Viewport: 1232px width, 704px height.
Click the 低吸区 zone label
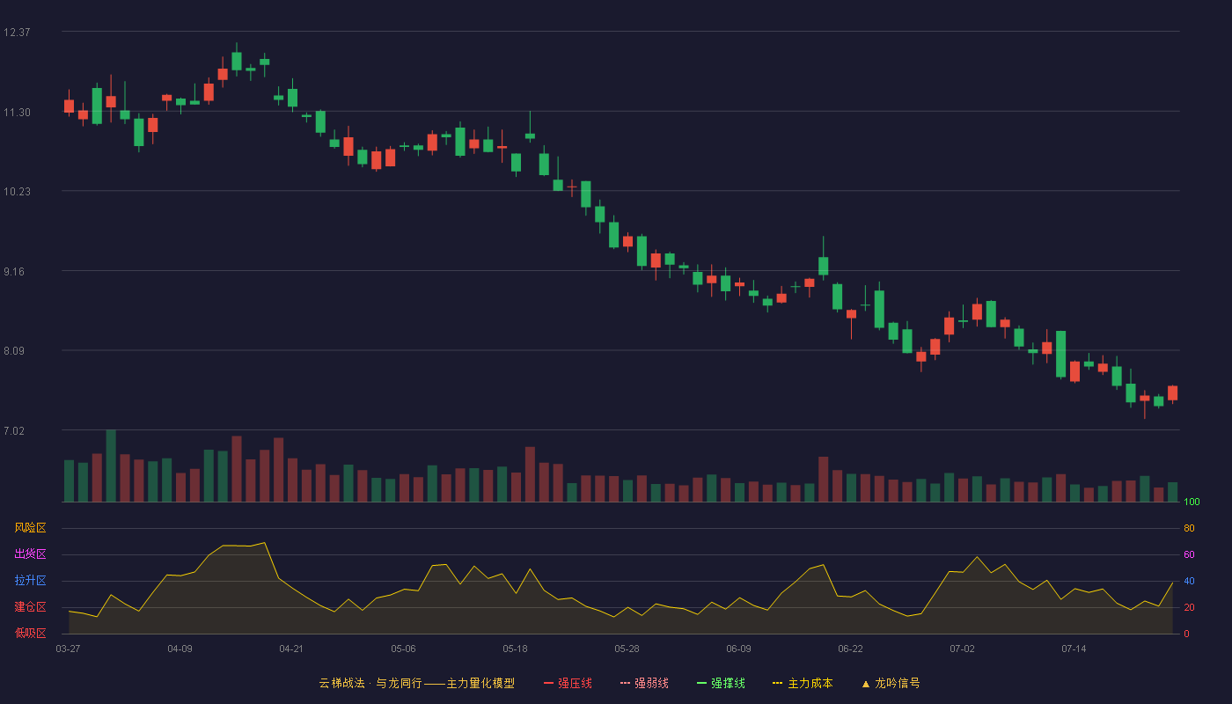(30, 634)
